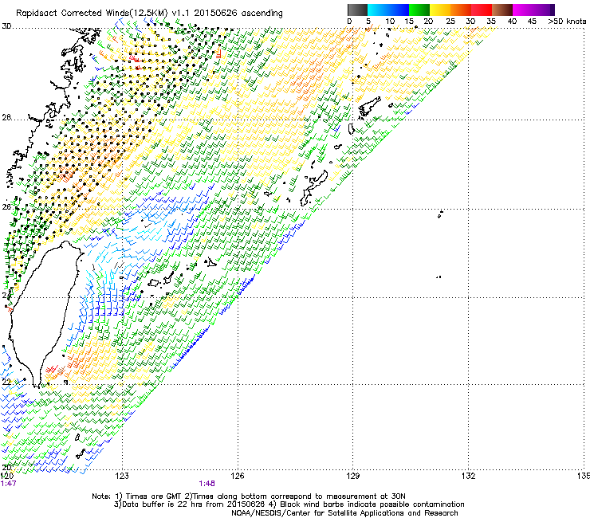Click the yellow 20-25 knots color segment
This screenshot has width=590, height=518.
[440, 10]
